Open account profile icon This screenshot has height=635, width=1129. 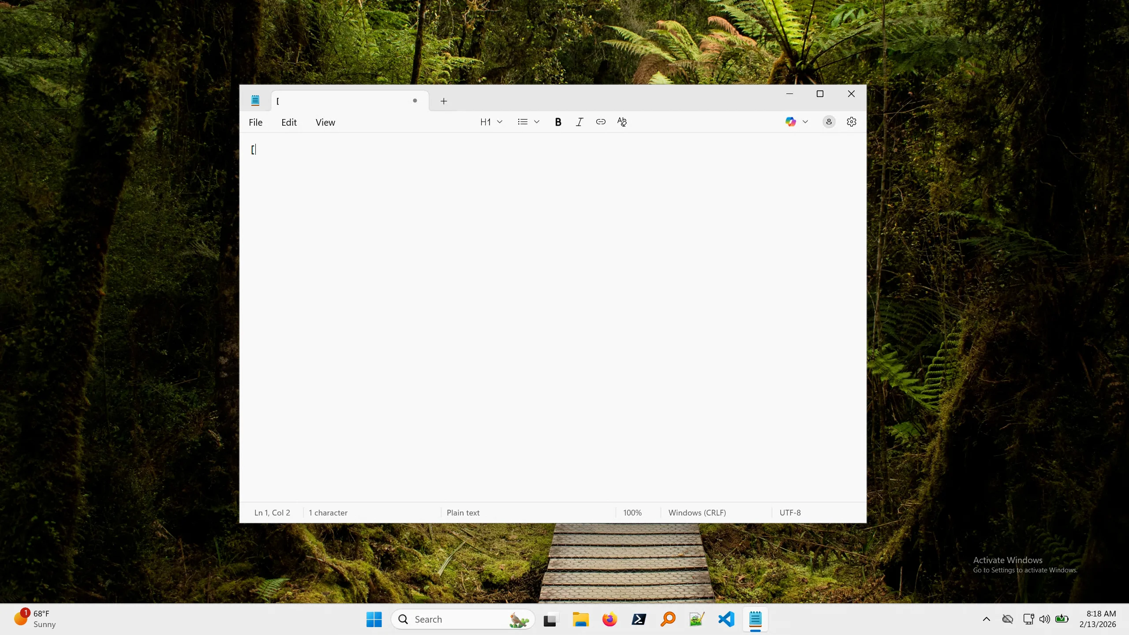click(x=829, y=122)
